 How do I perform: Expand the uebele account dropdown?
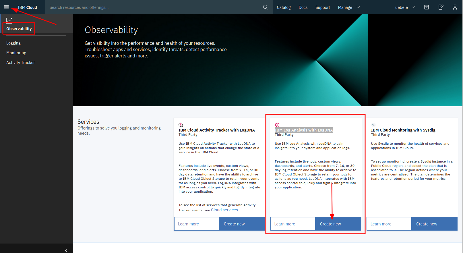[405, 7]
